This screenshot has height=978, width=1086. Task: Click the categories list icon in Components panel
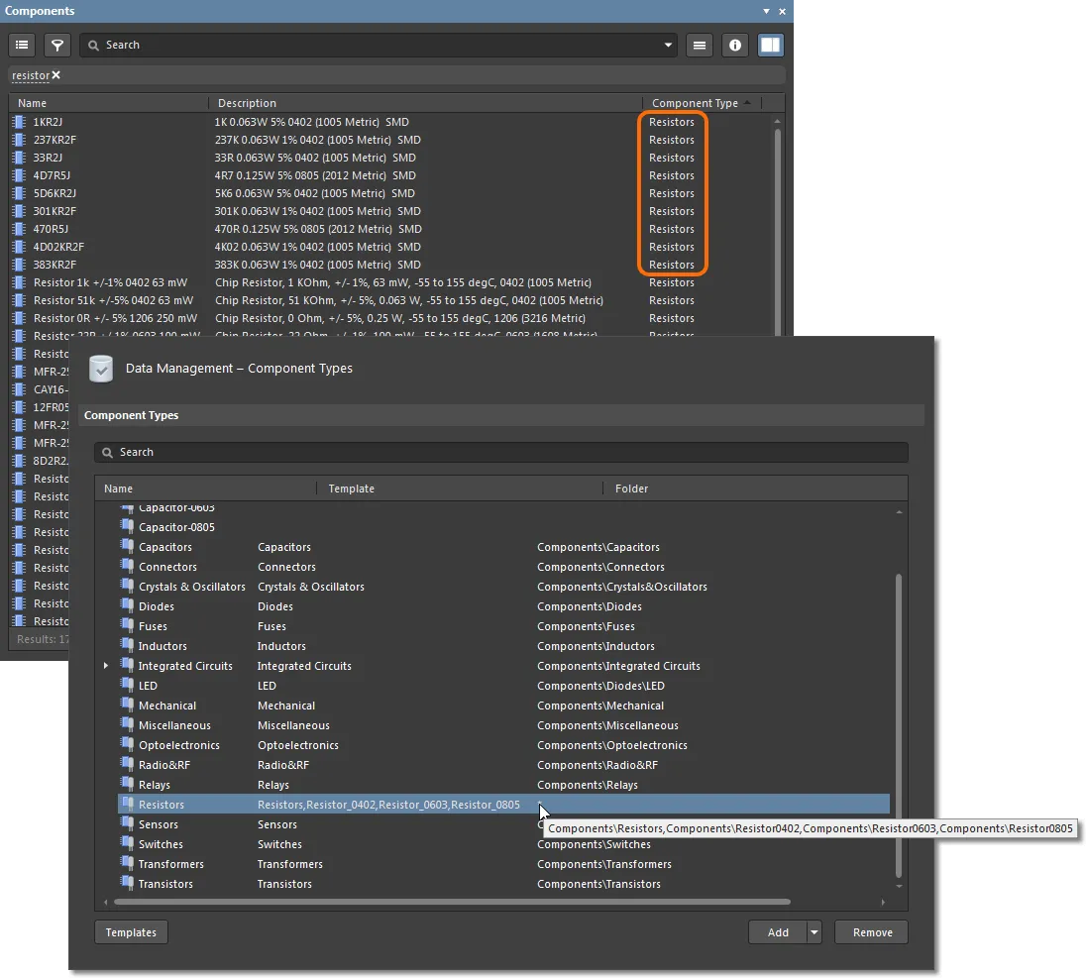coord(22,45)
